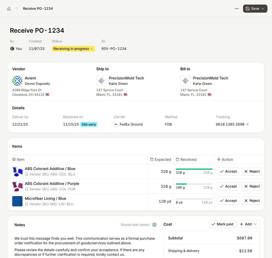This screenshot has width=272, height=258.
Task: Click the Save button
Action: point(255,9)
